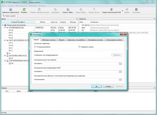Click the Open Image toolbar icon

tap(68, 9)
